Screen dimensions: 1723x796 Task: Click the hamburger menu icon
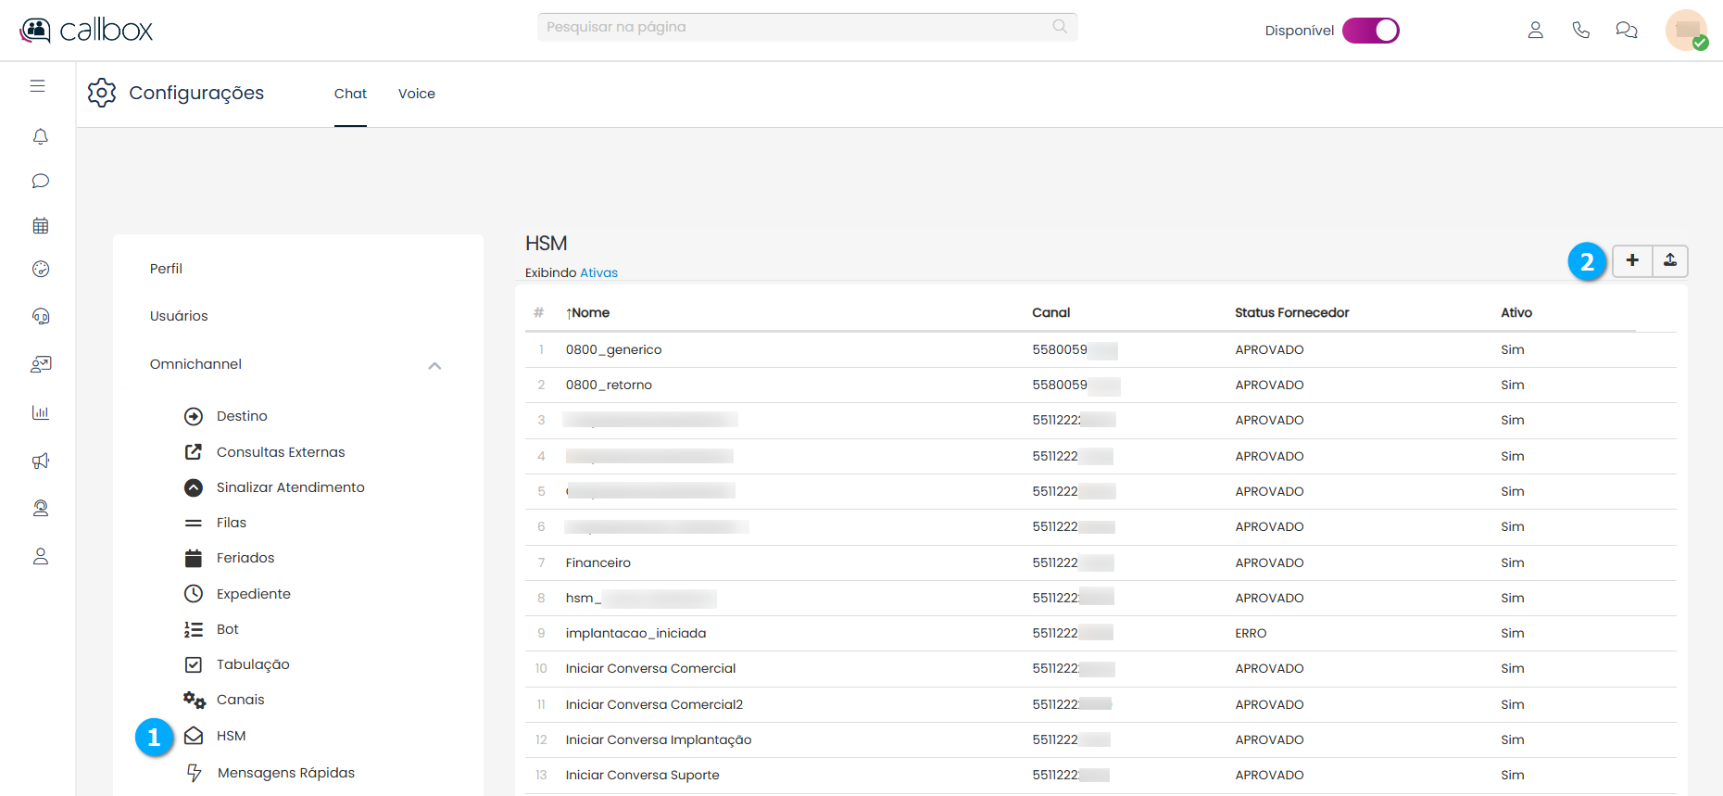pos(37,86)
